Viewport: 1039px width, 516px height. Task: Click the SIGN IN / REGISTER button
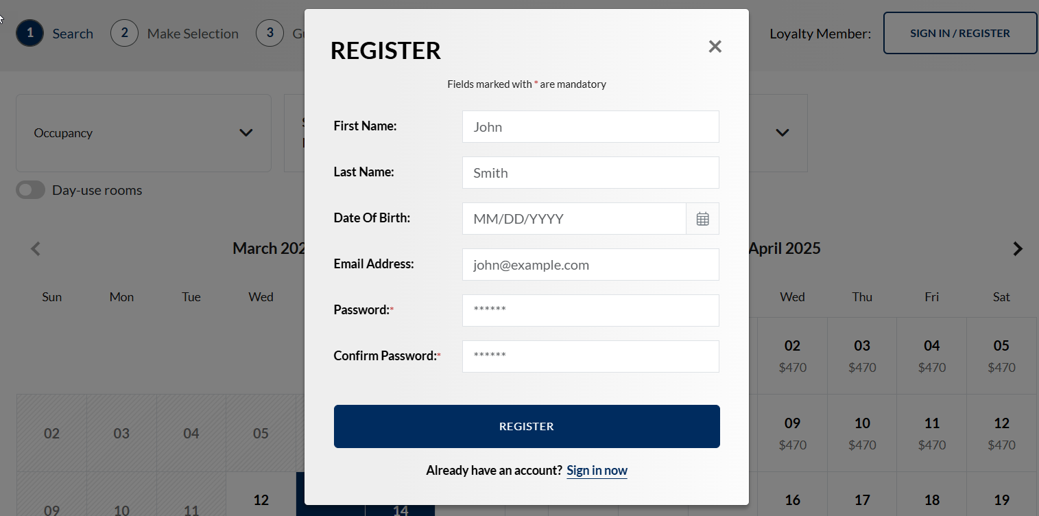960,33
